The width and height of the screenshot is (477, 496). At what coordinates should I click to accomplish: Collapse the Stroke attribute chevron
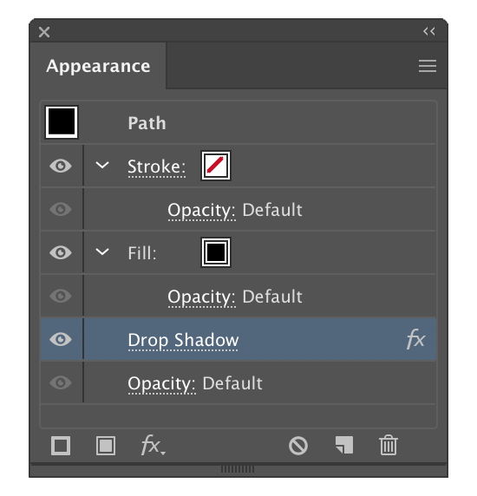102,165
